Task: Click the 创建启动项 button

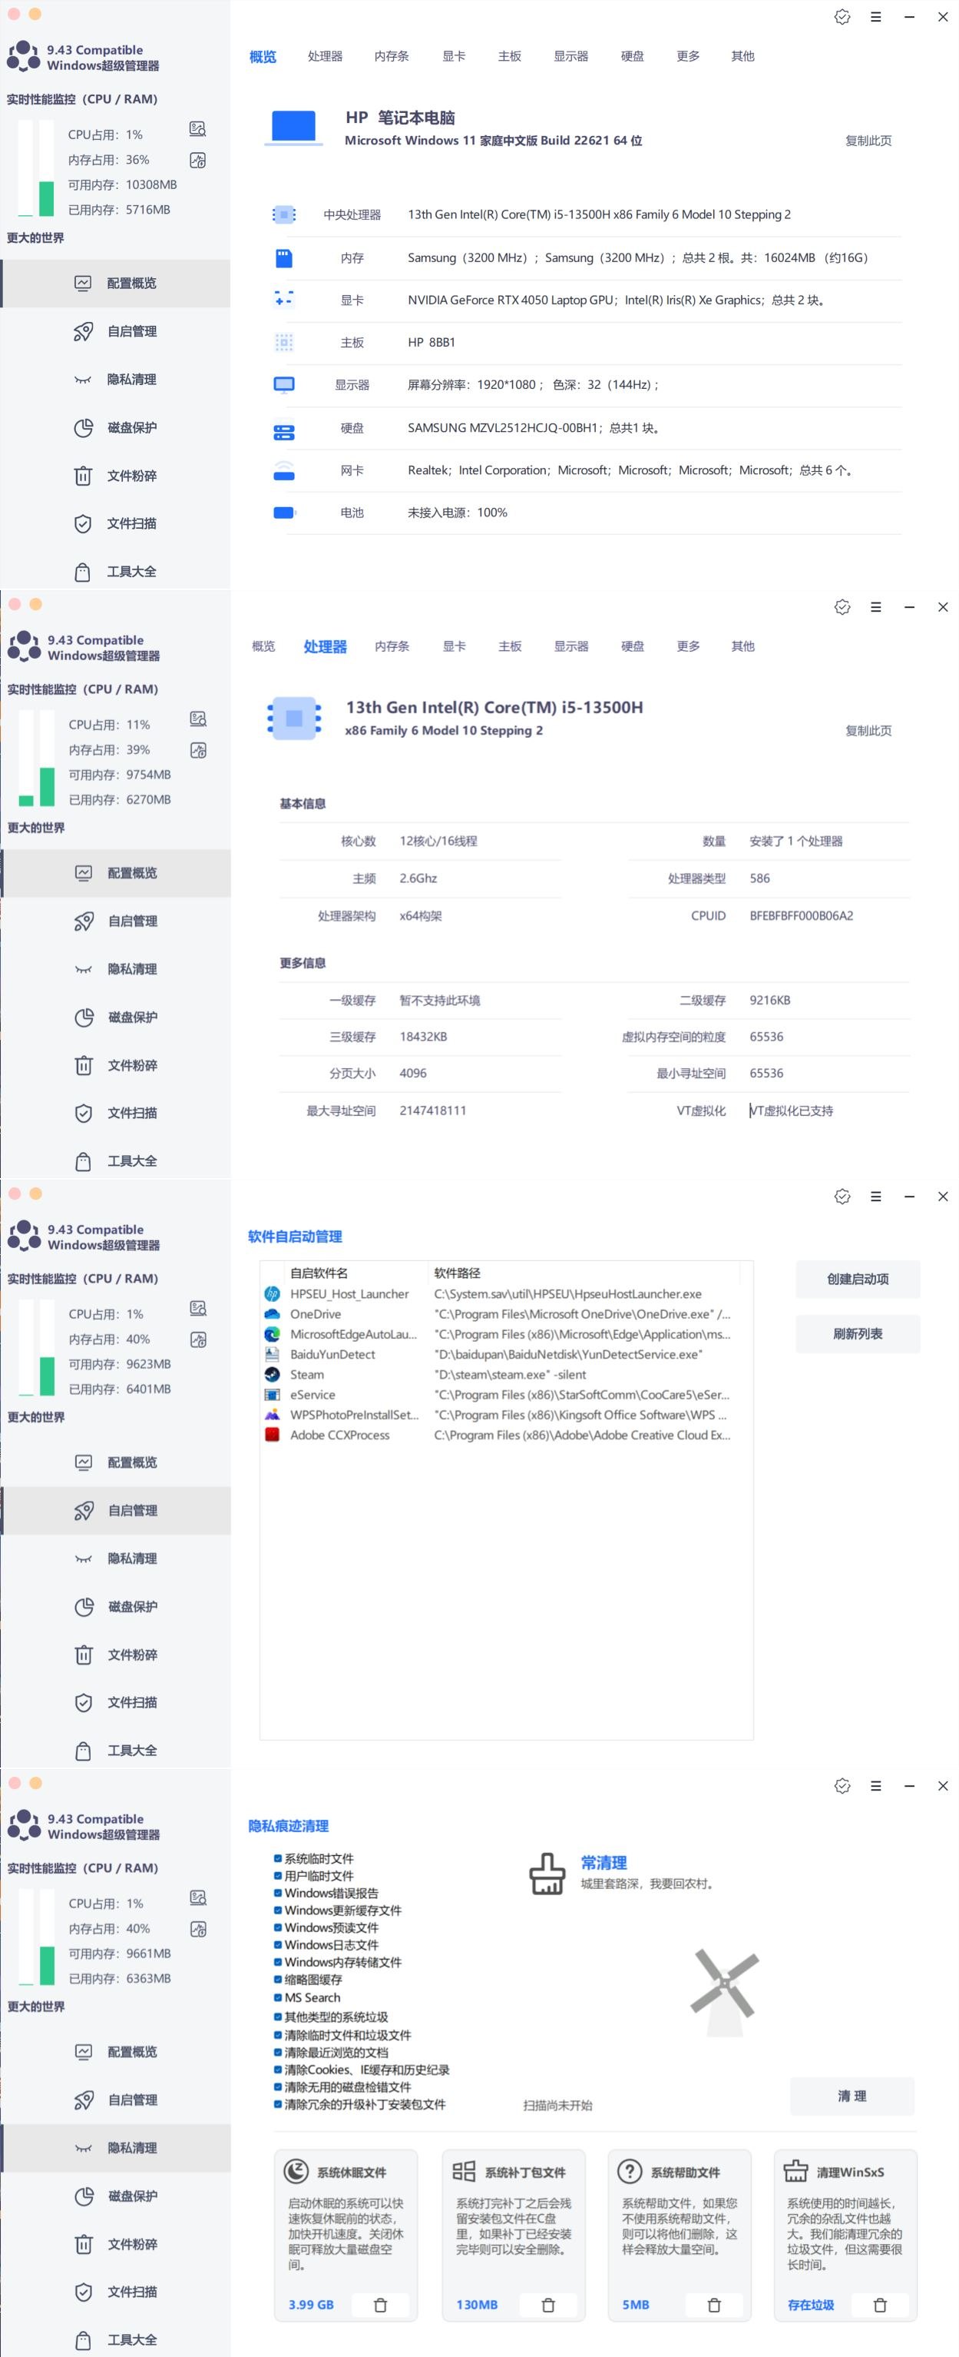Action: (858, 1279)
